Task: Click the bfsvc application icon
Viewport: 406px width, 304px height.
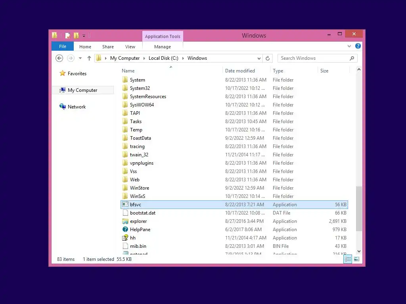Action: tap(125, 205)
